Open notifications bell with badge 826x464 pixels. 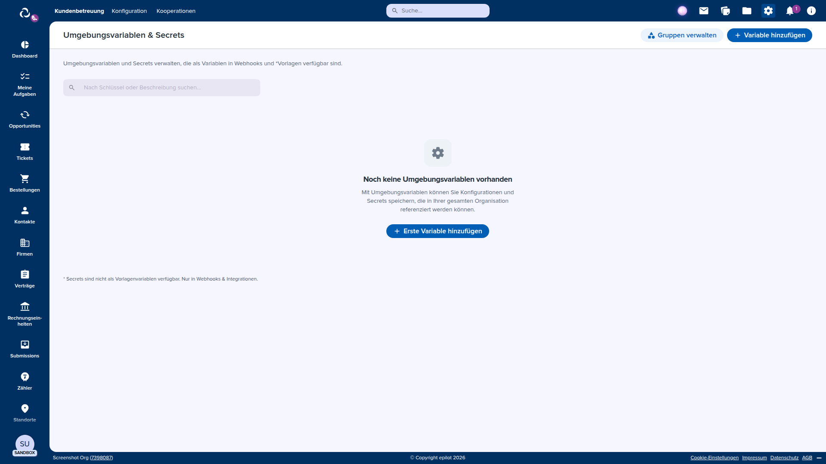point(791,11)
